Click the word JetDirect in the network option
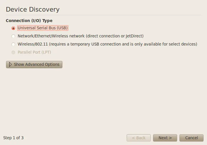 pyautogui.click(x=134, y=36)
